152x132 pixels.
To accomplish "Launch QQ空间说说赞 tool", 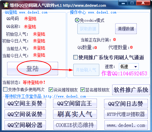I will (x=25, y=114).
